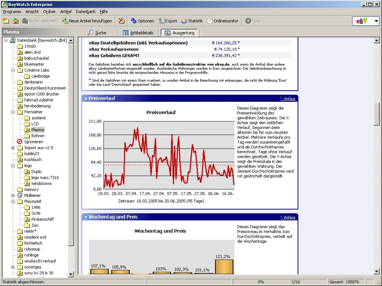Click the green-arrow folder icon in toolbar
The height and width of the screenshot is (286, 382).
(x=15, y=21)
